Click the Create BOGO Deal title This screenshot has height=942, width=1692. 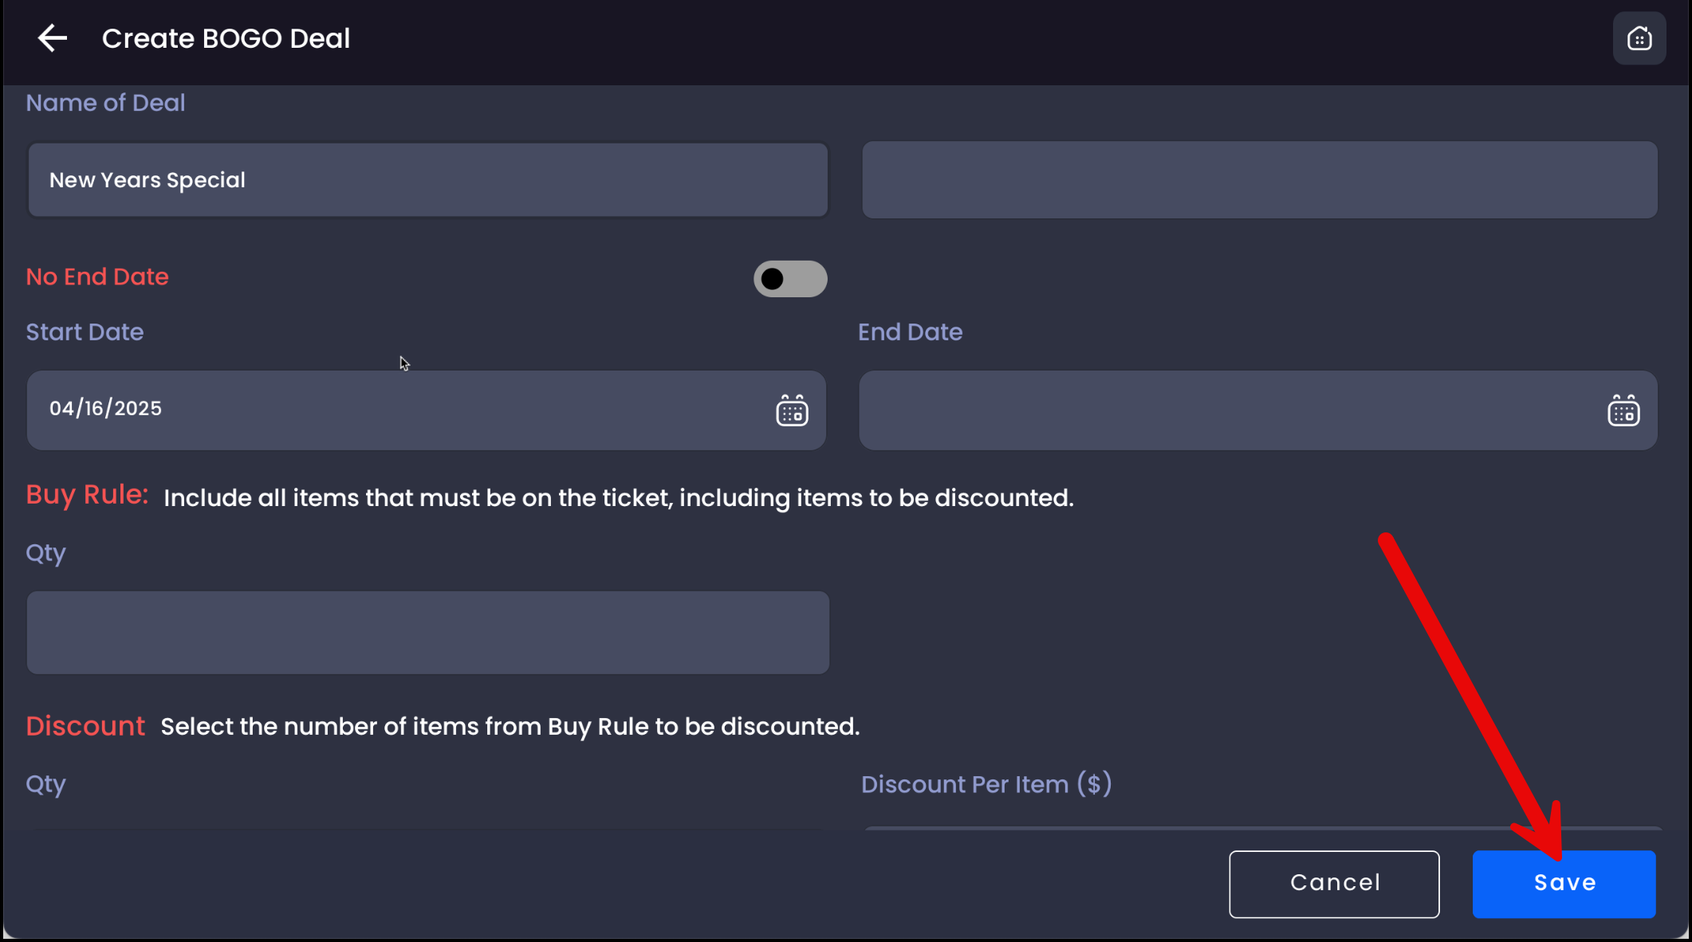coord(226,38)
